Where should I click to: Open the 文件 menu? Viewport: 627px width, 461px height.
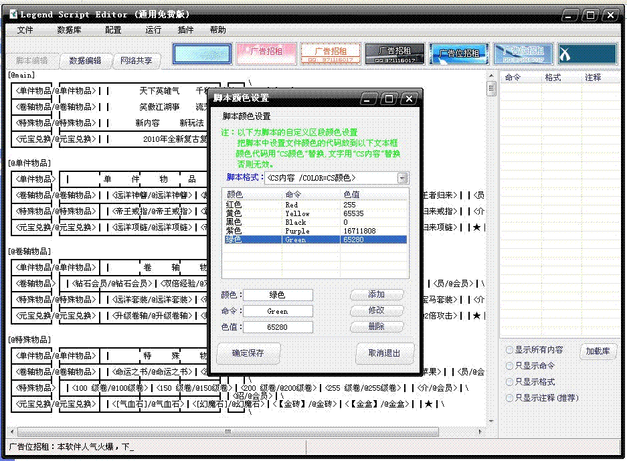point(25,30)
